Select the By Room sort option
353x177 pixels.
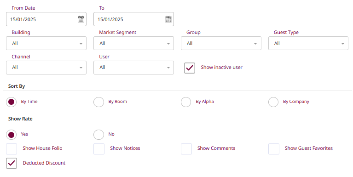coord(98,102)
